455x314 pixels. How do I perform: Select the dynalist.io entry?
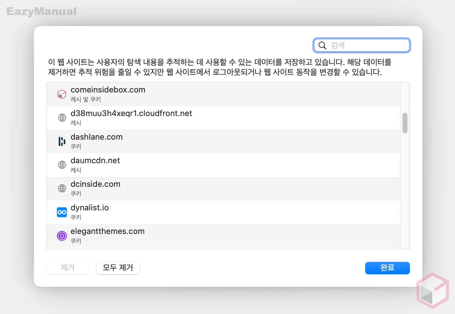click(x=223, y=212)
